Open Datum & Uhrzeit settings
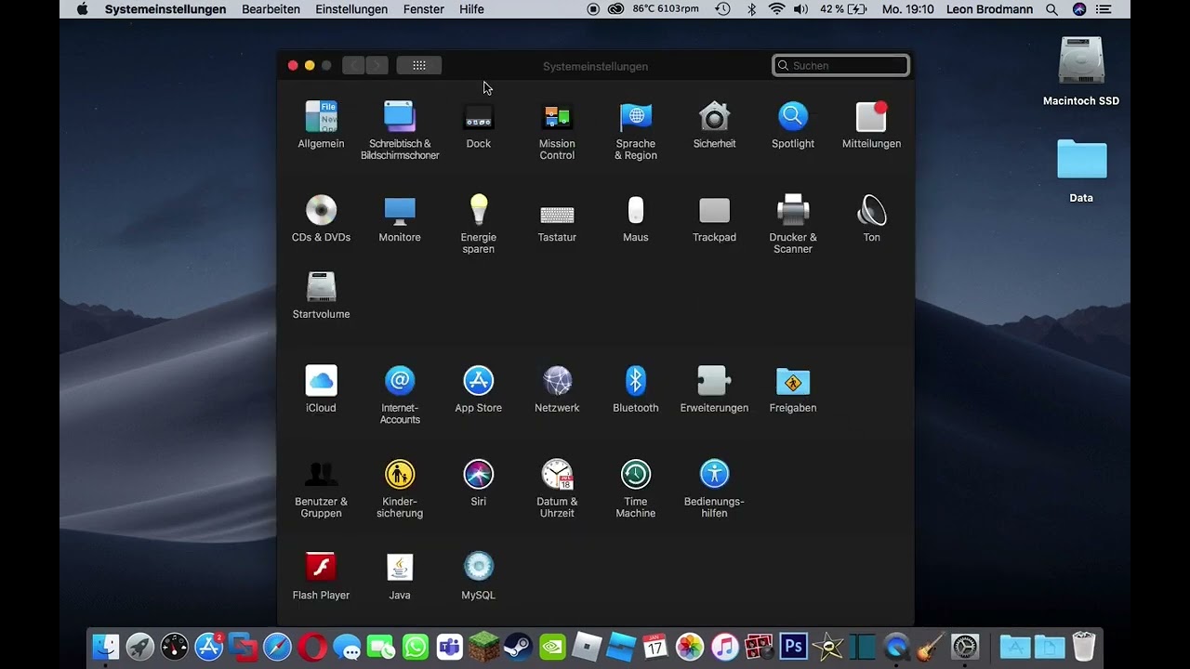This screenshot has height=669, width=1190. tap(557, 489)
